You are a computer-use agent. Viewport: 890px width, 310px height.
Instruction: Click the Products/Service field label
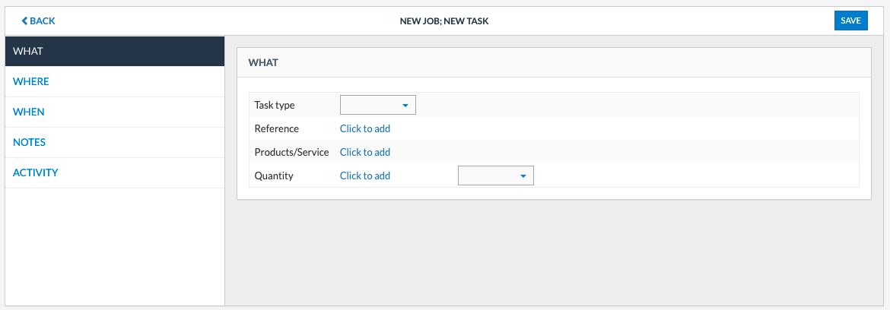tap(291, 152)
